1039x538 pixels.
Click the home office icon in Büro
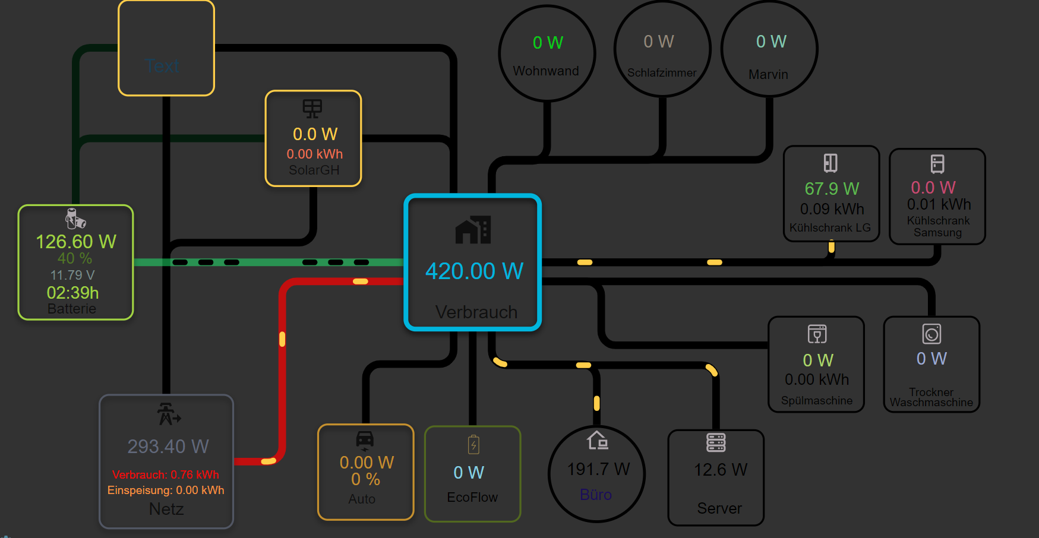pos(598,440)
